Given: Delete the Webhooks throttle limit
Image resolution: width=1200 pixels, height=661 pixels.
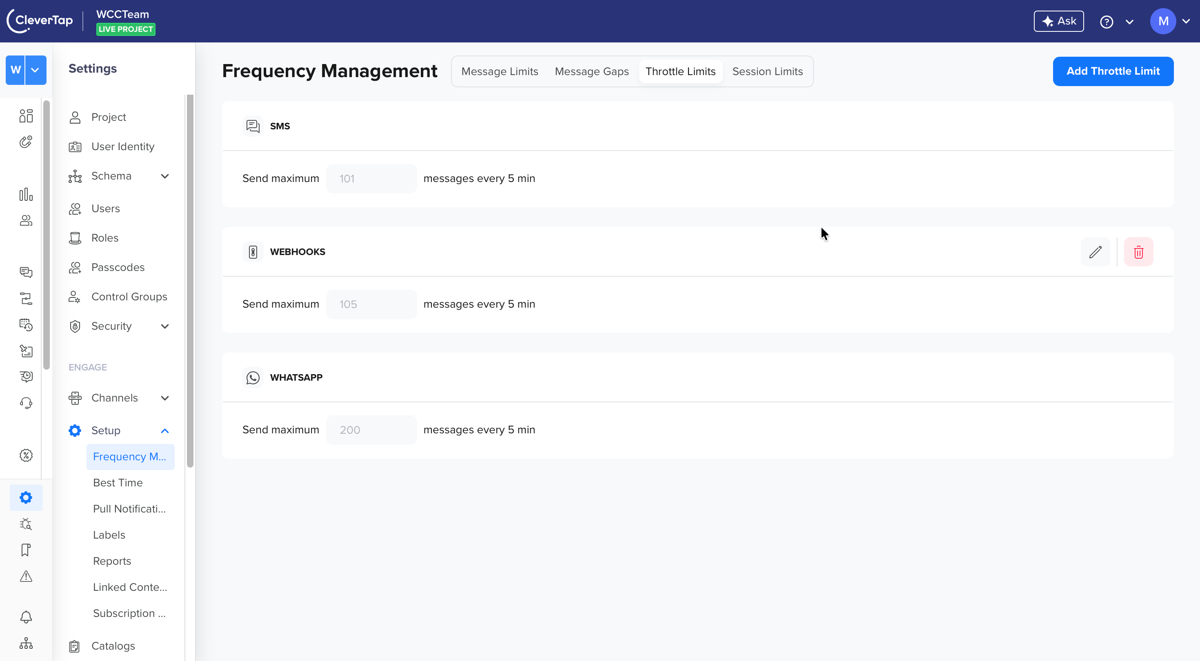Looking at the screenshot, I should pos(1138,252).
